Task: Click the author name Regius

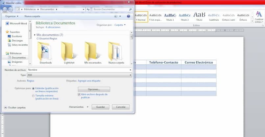Action: pyautogui.click(x=31, y=81)
